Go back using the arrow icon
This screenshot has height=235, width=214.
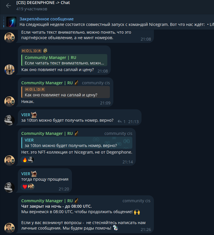(8, 6)
